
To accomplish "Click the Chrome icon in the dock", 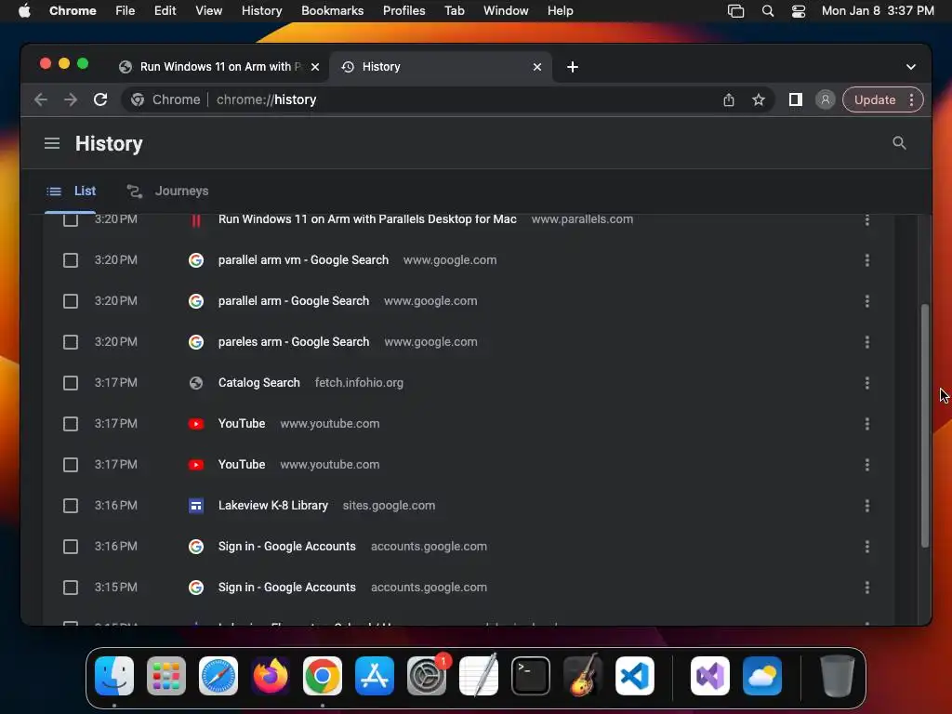I will (323, 676).
